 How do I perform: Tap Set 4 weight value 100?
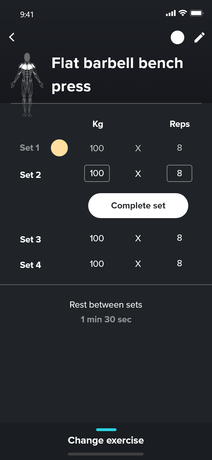tap(97, 264)
